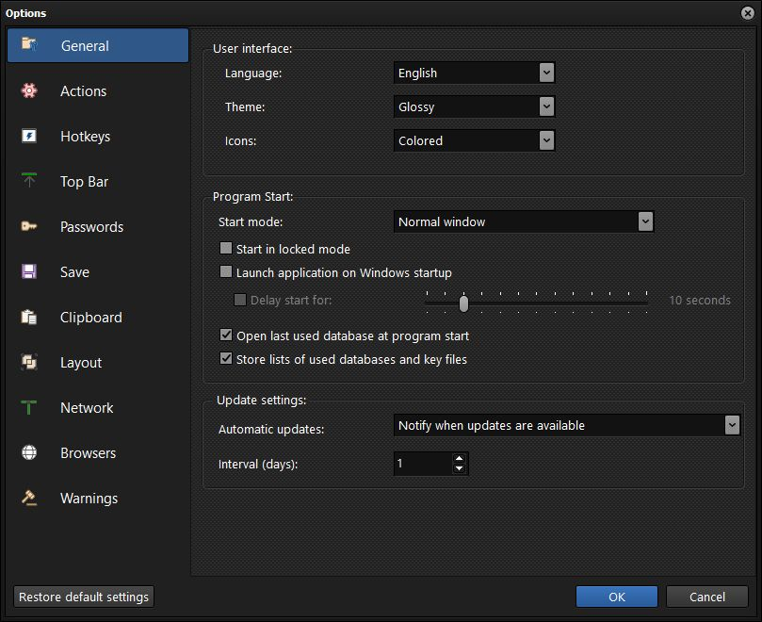This screenshot has width=762, height=622.
Task: Click the 'Options' window title text
Action: [25, 13]
